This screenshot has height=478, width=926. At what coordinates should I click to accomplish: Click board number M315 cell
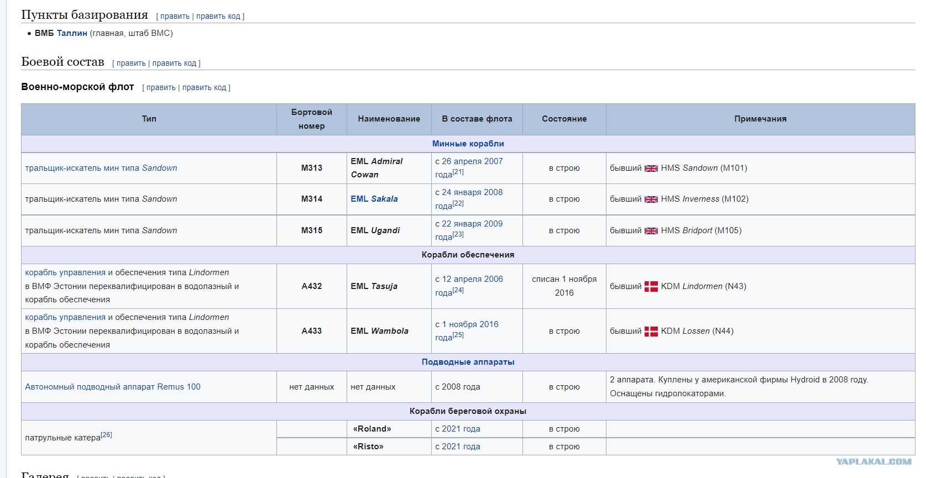click(312, 230)
